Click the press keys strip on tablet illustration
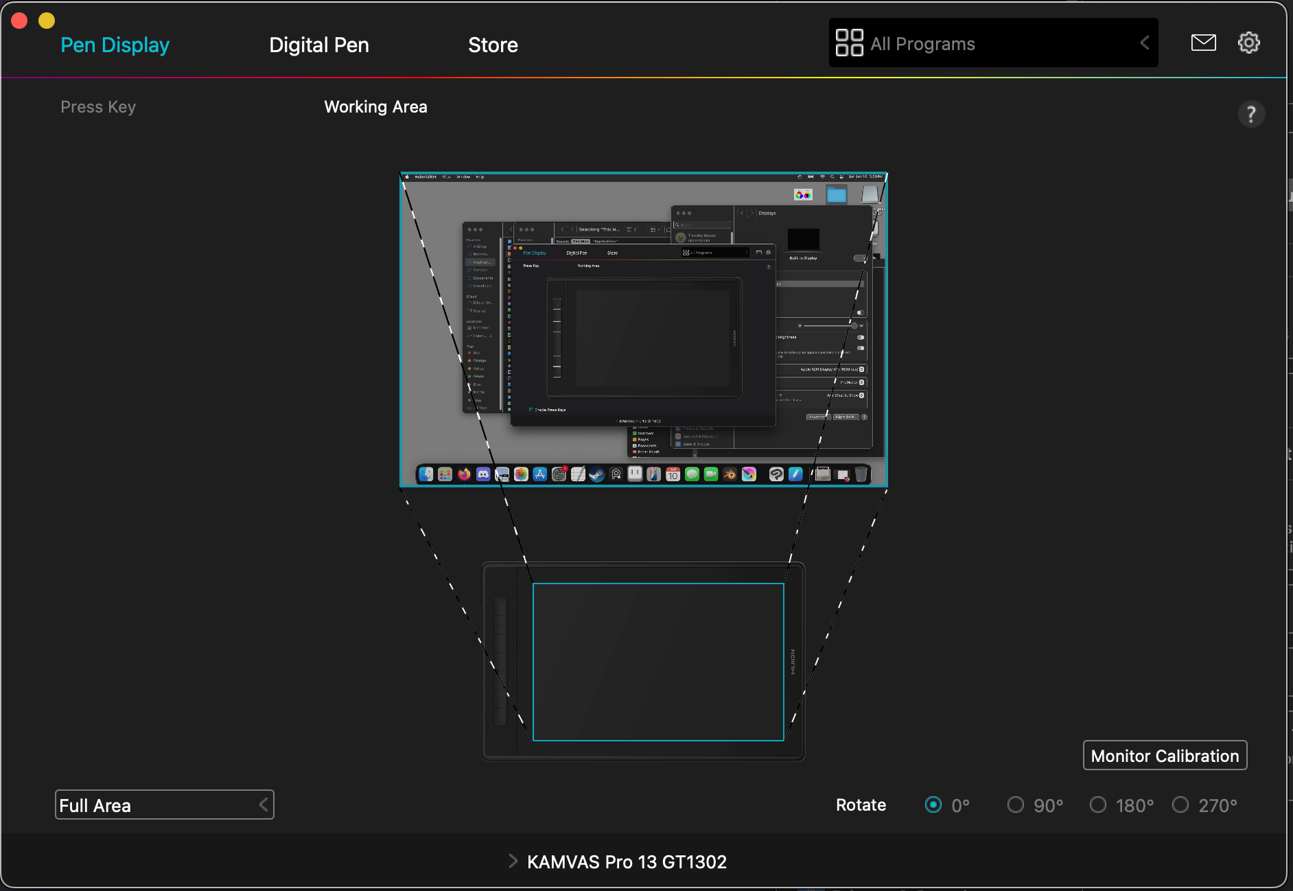The image size is (1293, 891). click(500, 661)
